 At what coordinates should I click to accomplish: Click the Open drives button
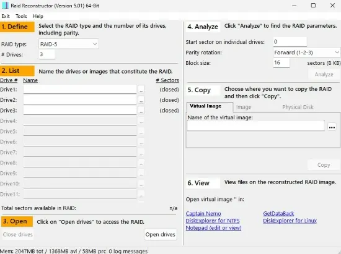pyautogui.click(x=161, y=234)
